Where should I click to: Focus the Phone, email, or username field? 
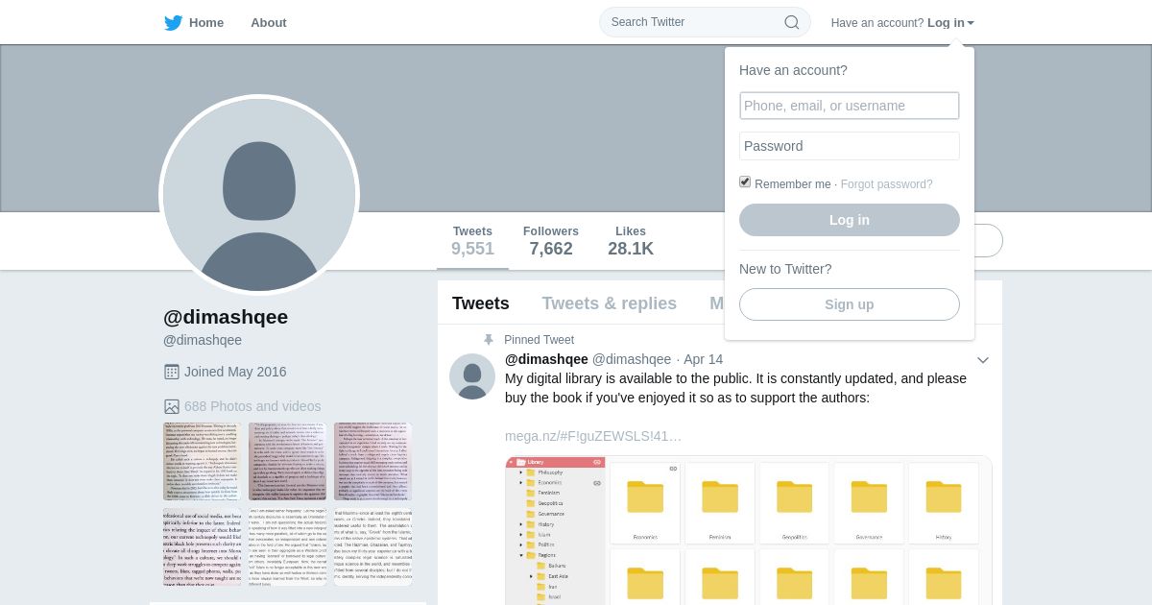click(x=850, y=106)
